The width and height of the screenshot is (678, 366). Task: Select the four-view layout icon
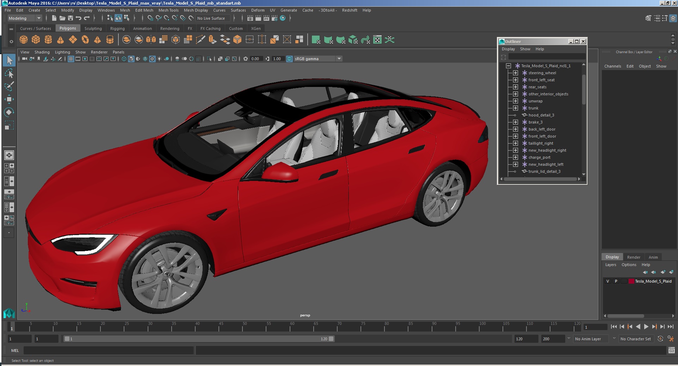pos(9,168)
